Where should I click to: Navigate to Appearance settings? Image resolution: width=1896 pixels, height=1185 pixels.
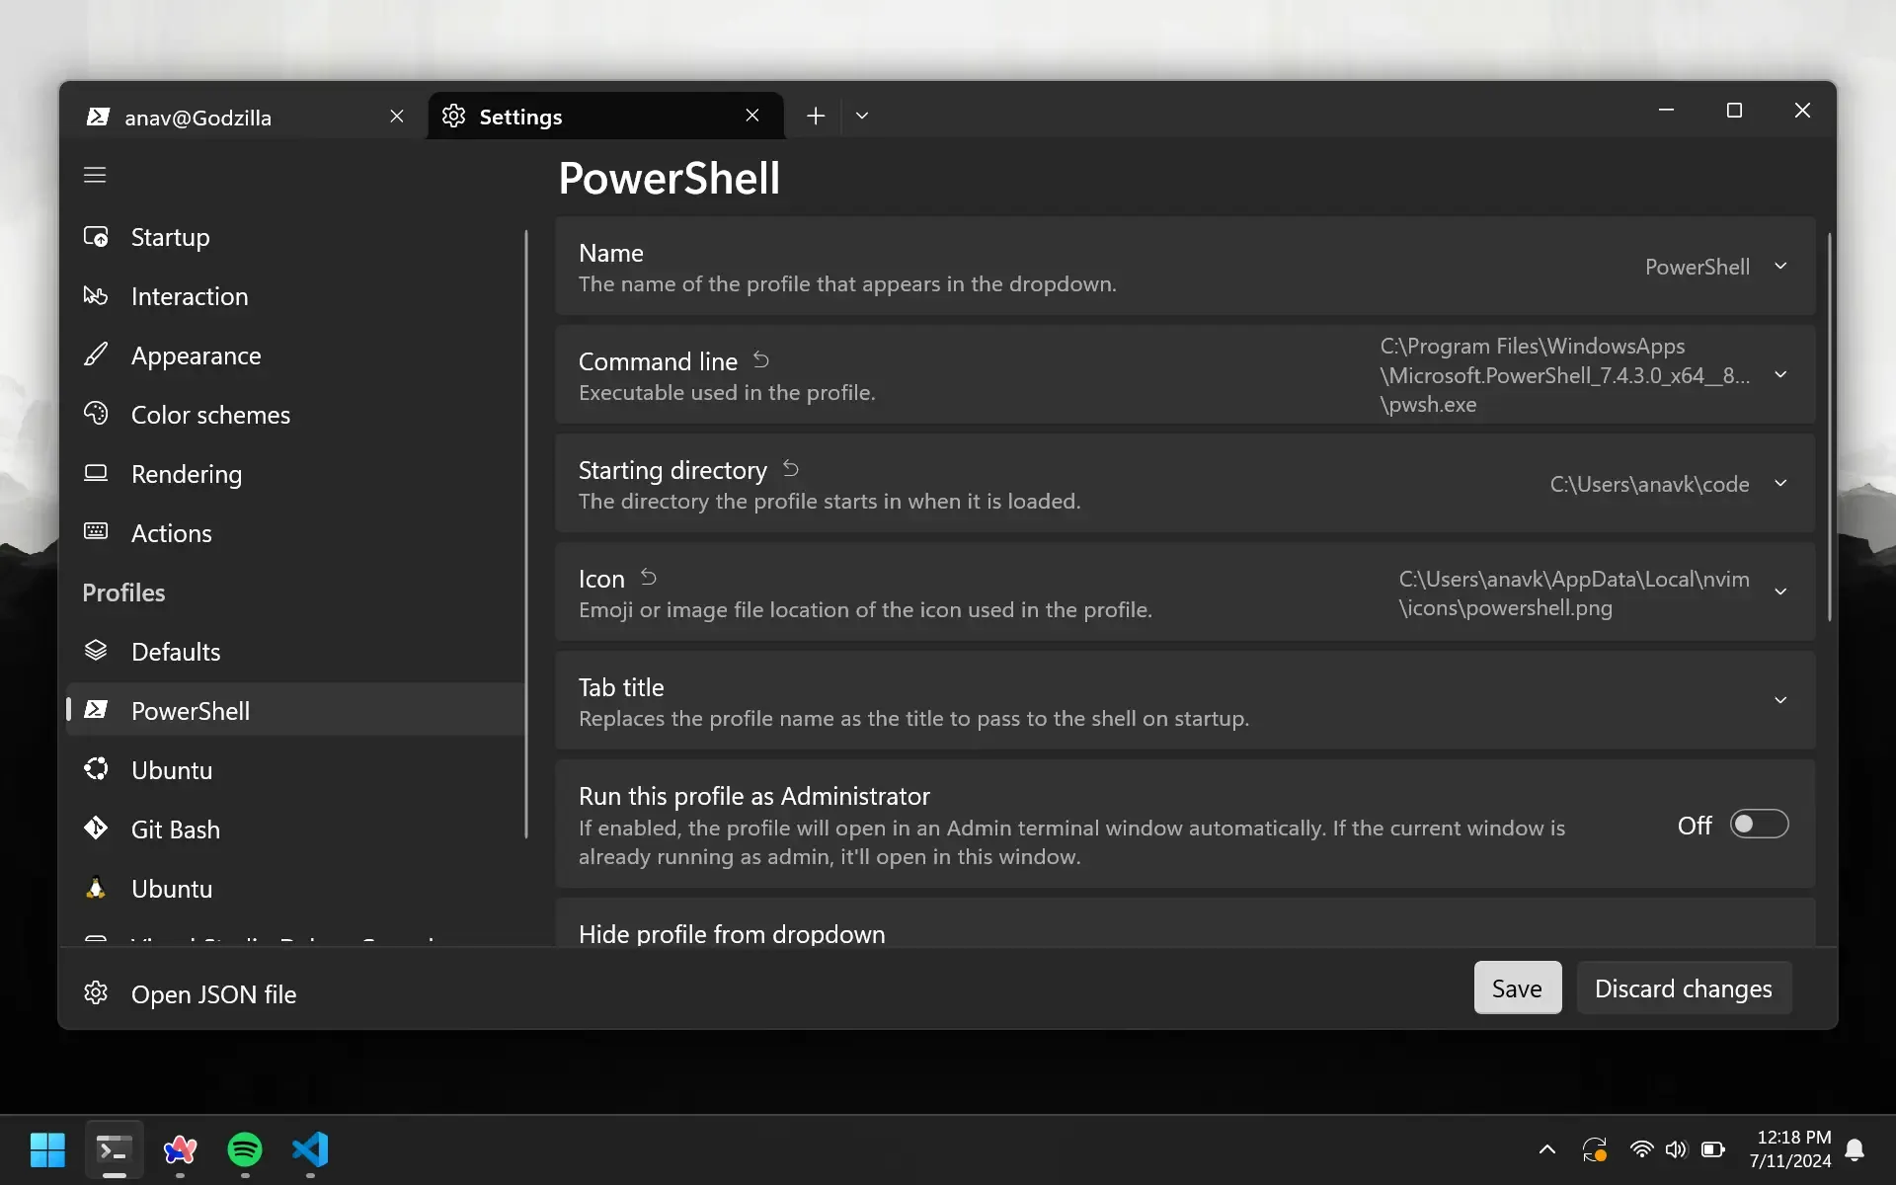tap(196, 355)
